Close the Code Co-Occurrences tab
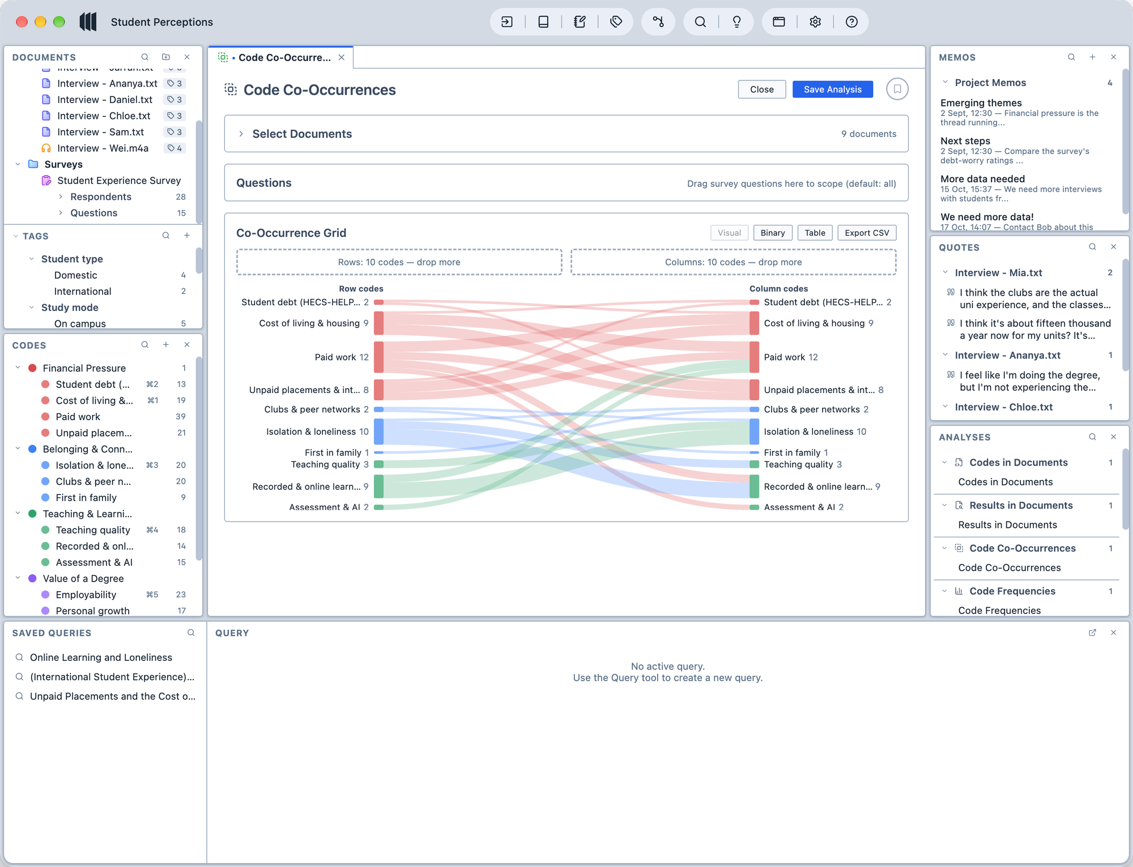Viewport: 1133px width, 867px height. click(x=342, y=58)
